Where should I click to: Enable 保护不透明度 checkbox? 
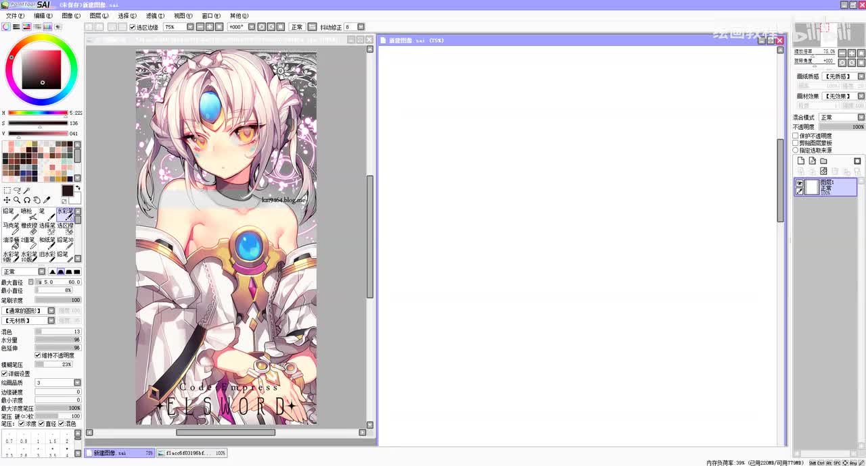796,136
